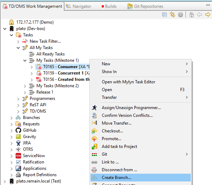Click the Ratification checkbox icon

pos(18,162)
